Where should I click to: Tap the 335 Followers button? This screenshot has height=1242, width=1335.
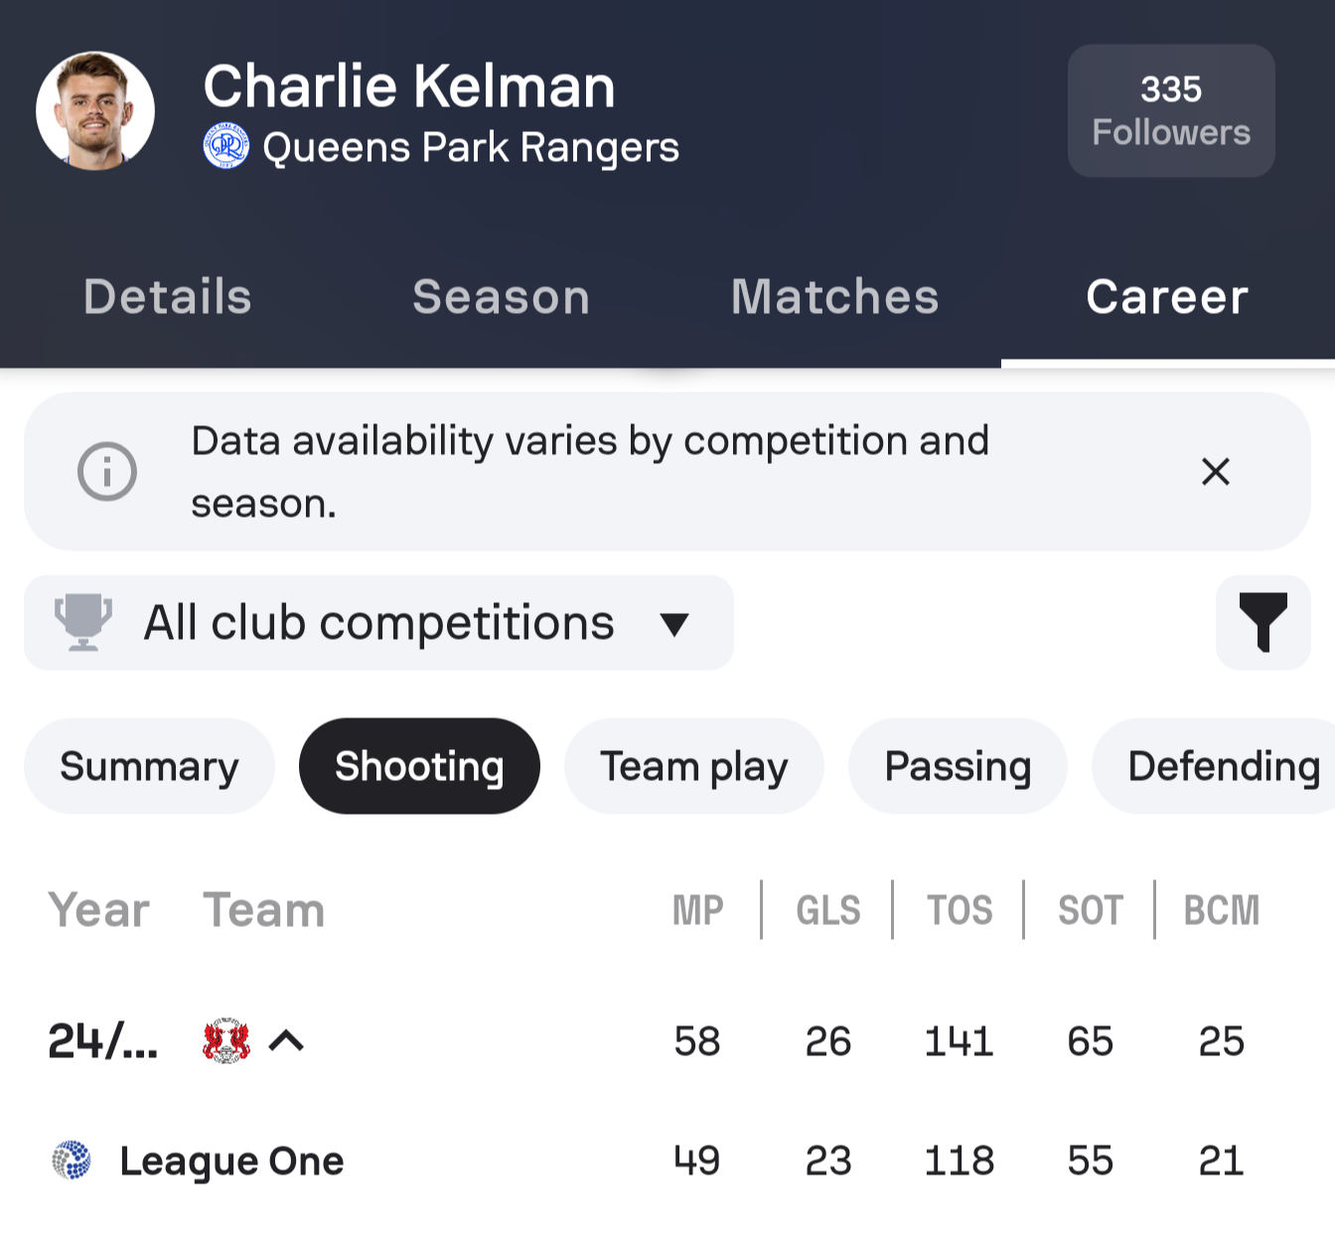tap(1171, 110)
